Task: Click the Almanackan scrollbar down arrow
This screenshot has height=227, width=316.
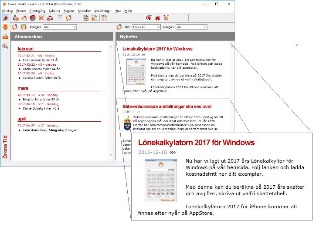Action: tap(111, 155)
